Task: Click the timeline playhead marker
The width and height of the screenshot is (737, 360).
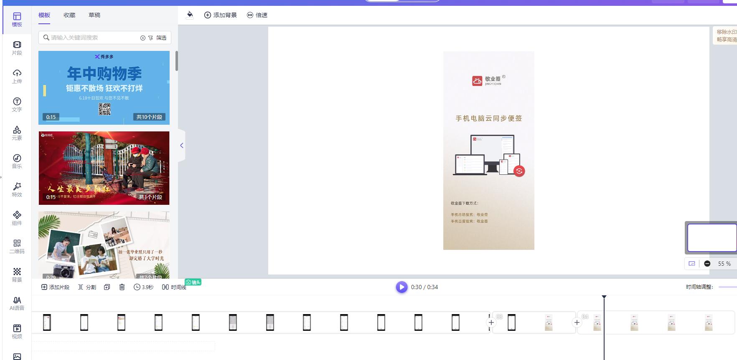Action: (x=604, y=297)
